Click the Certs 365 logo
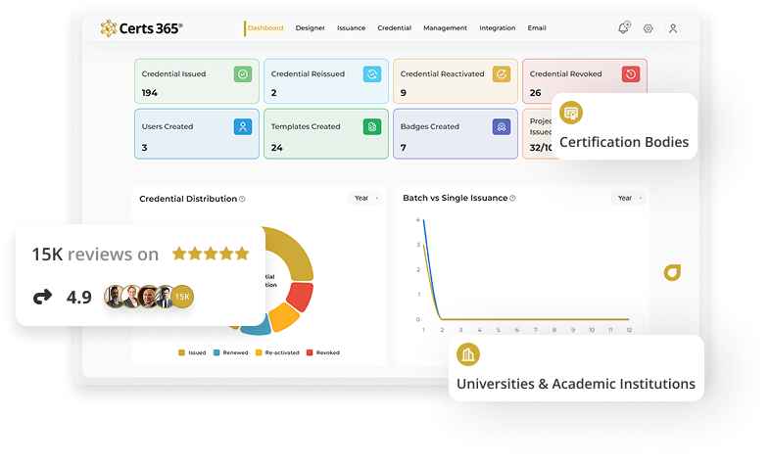This screenshot has width=770, height=466. tap(141, 28)
